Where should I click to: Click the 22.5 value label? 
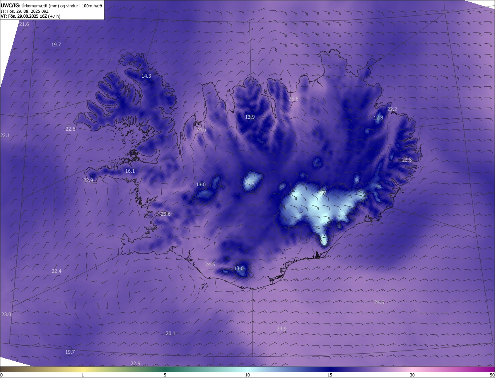click(x=407, y=160)
